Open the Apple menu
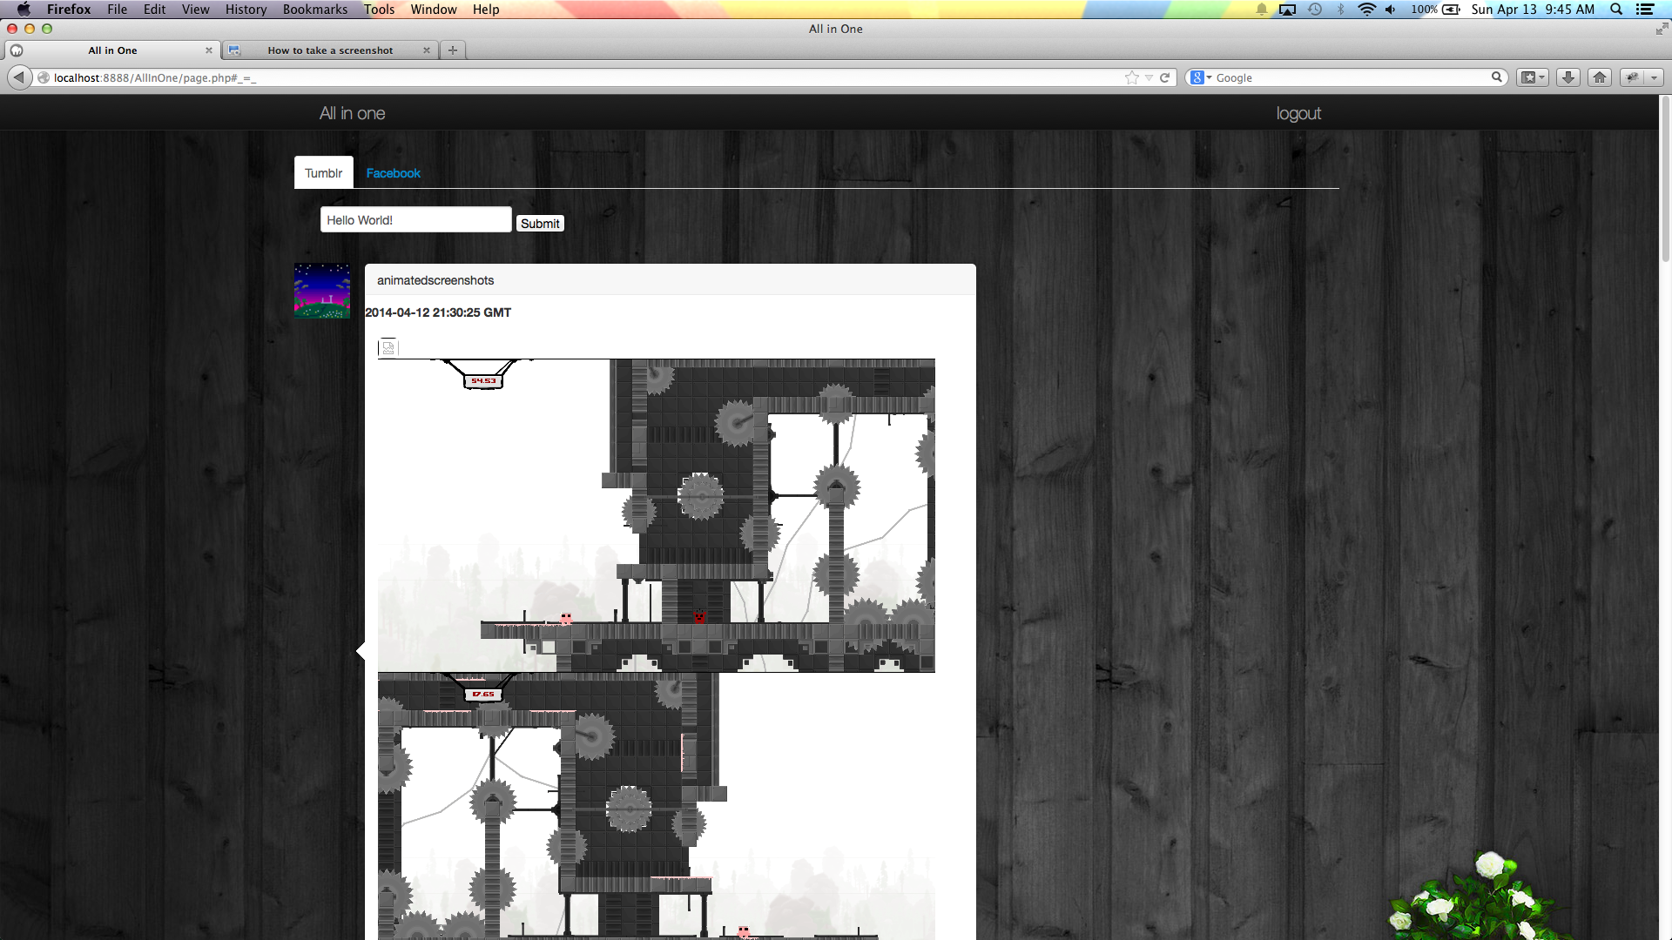1672x940 pixels. click(24, 10)
